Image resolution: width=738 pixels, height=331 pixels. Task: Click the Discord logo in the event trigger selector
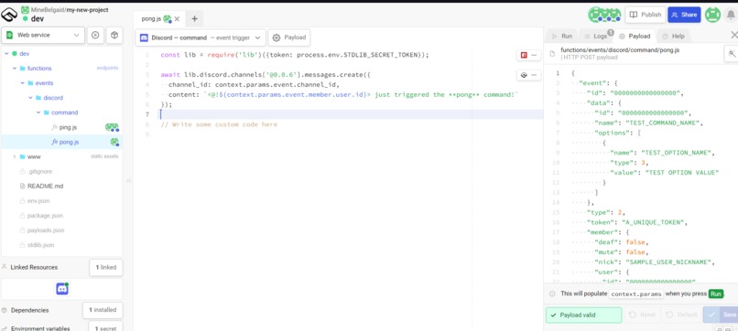click(x=144, y=37)
